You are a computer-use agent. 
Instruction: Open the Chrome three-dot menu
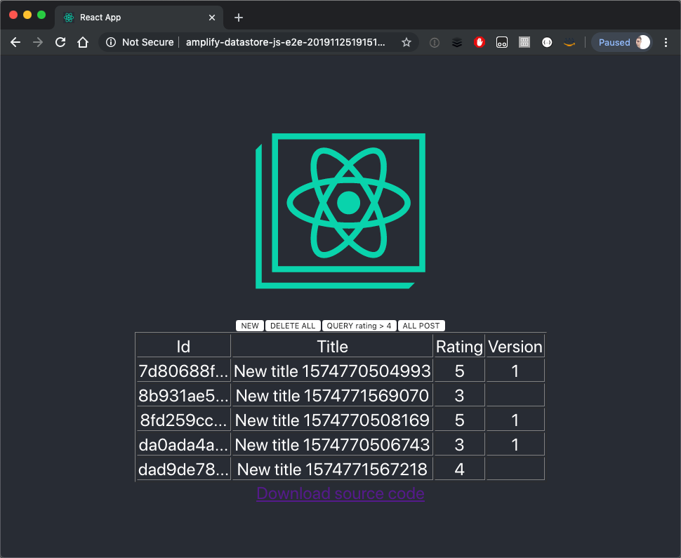coord(666,42)
